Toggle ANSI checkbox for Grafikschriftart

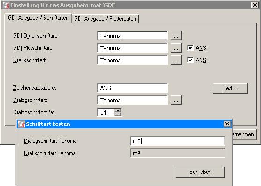click(x=190, y=60)
